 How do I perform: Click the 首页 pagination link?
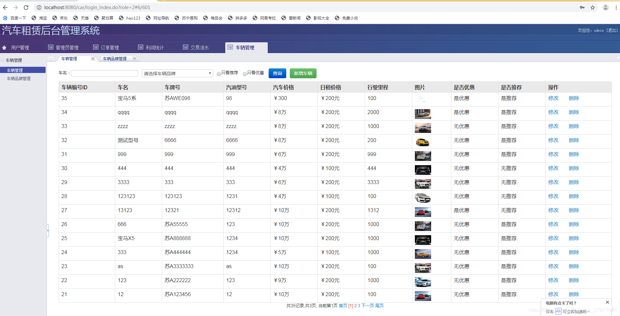(x=343, y=306)
